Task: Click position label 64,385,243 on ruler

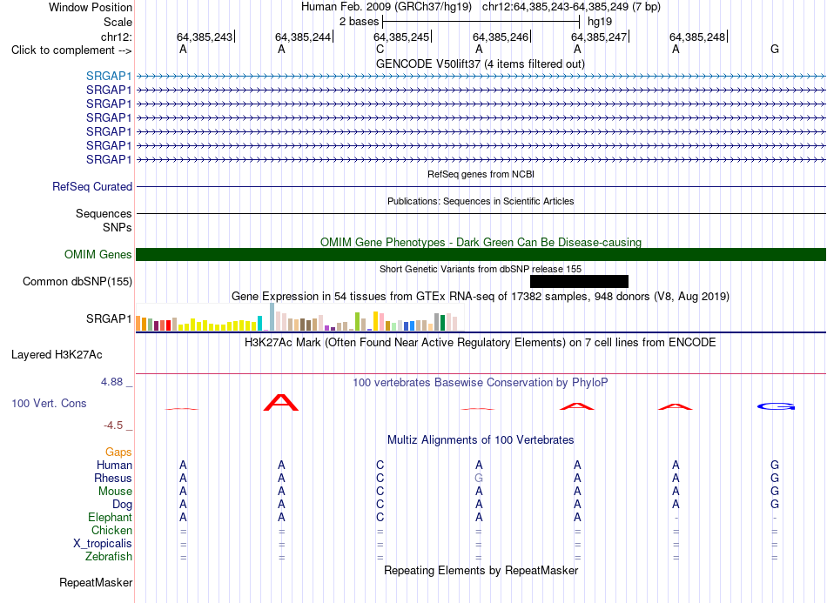Action: point(205,37)
